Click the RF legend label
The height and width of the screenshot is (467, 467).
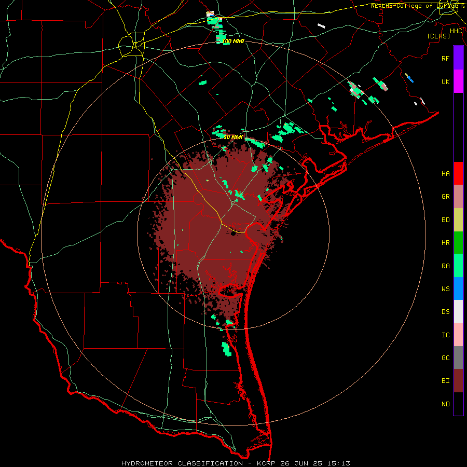coord(446,58)
